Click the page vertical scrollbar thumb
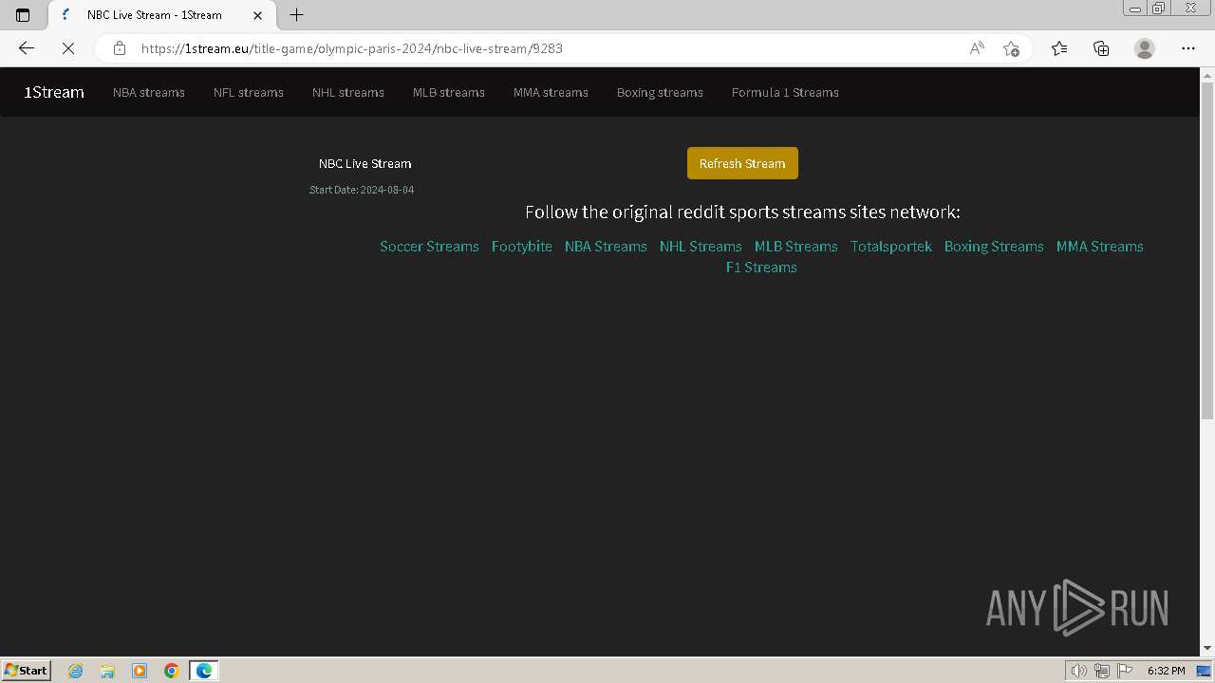The width and height of the screenshot is (1215, 683). pos(1207,251)
